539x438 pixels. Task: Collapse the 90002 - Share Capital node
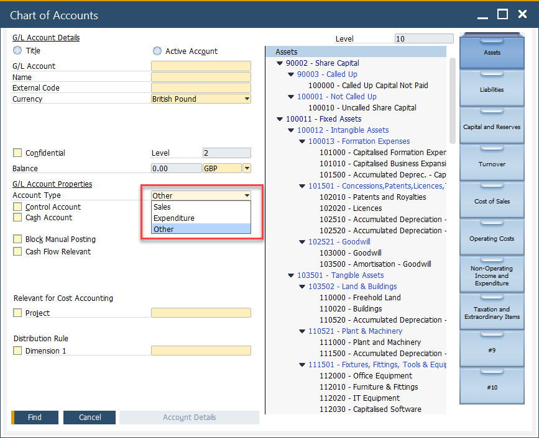[x=280, y=63]
